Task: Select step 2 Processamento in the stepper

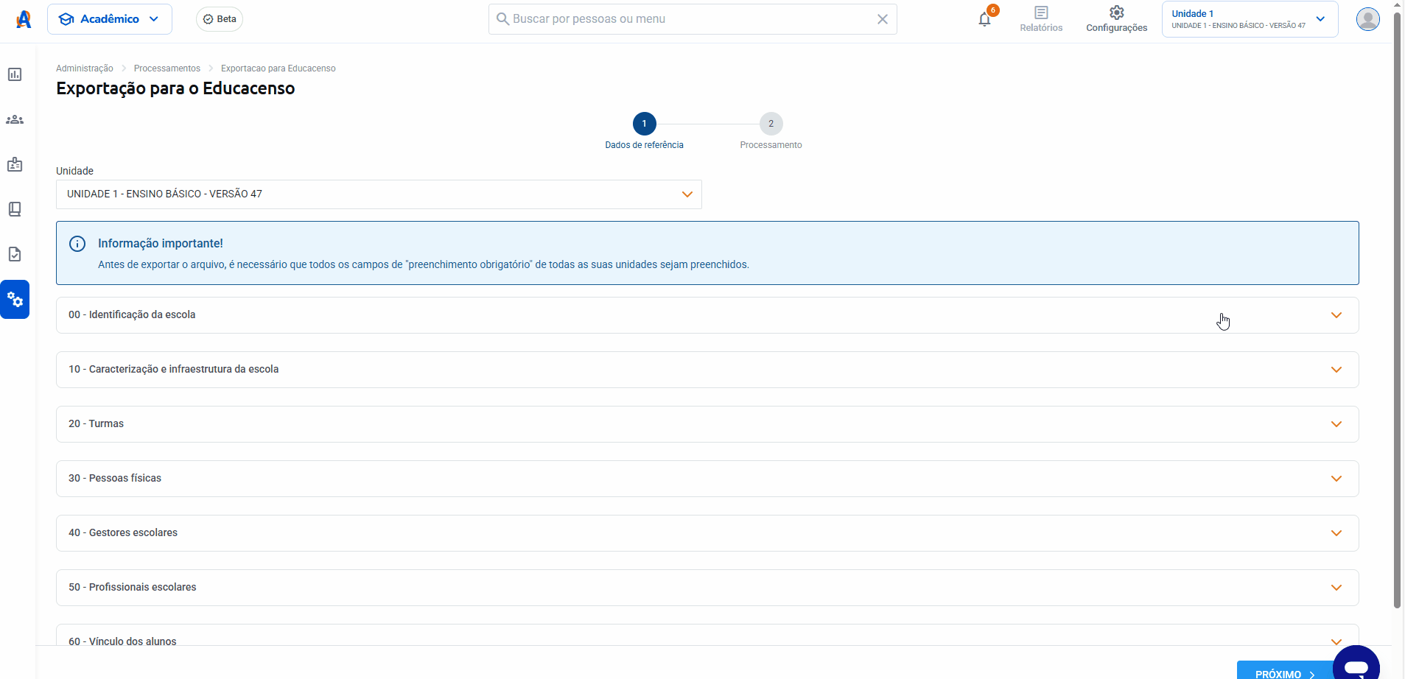Action: [x=769, y=124]
